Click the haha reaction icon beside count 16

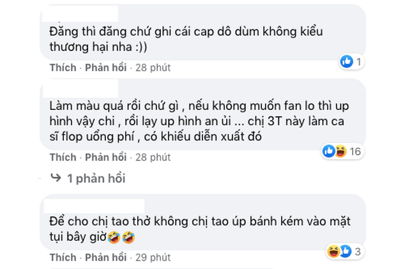pos(340,151)
